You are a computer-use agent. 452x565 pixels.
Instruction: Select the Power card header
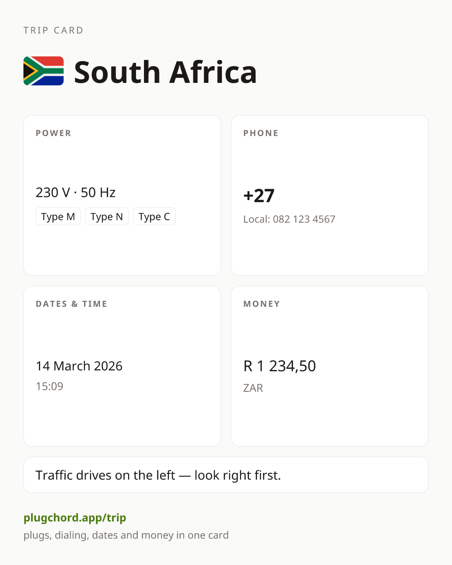tap(54, 133)
